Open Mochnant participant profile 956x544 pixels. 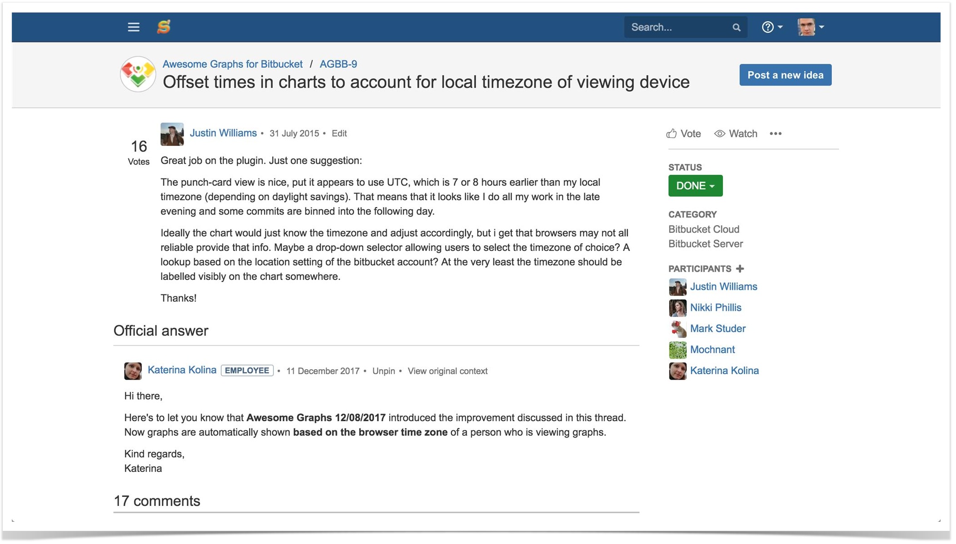(x=712, y=350)
